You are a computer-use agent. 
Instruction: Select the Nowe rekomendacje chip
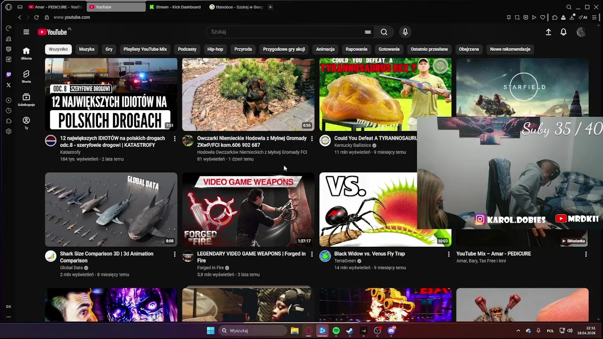(x=510, y=49)
